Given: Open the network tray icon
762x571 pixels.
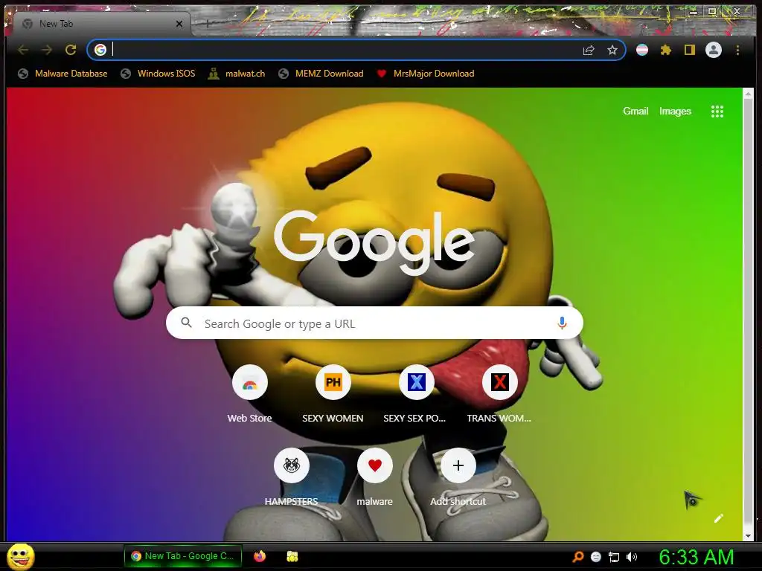Looking at the screenshot, I should coord(614,557).
